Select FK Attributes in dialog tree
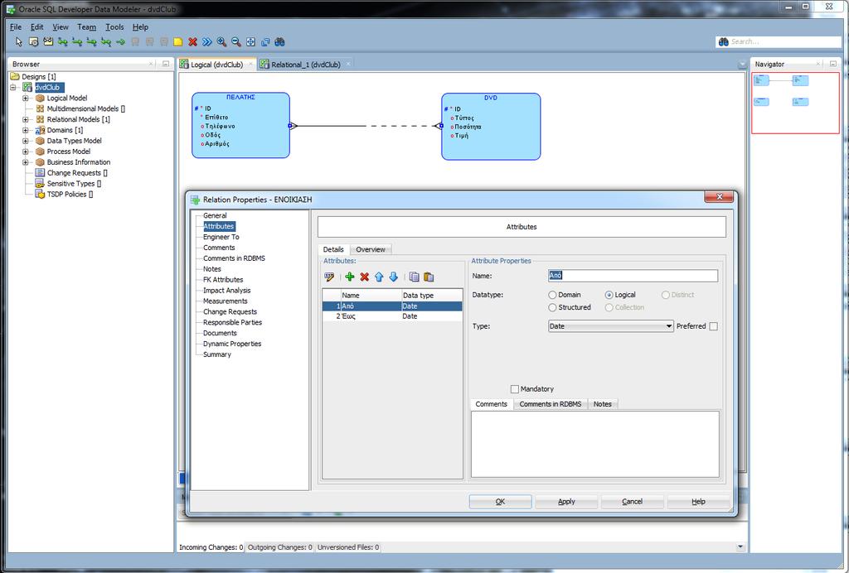Image resolution: width=849 pixels, height=573 pixels. (x=223, y=280)
